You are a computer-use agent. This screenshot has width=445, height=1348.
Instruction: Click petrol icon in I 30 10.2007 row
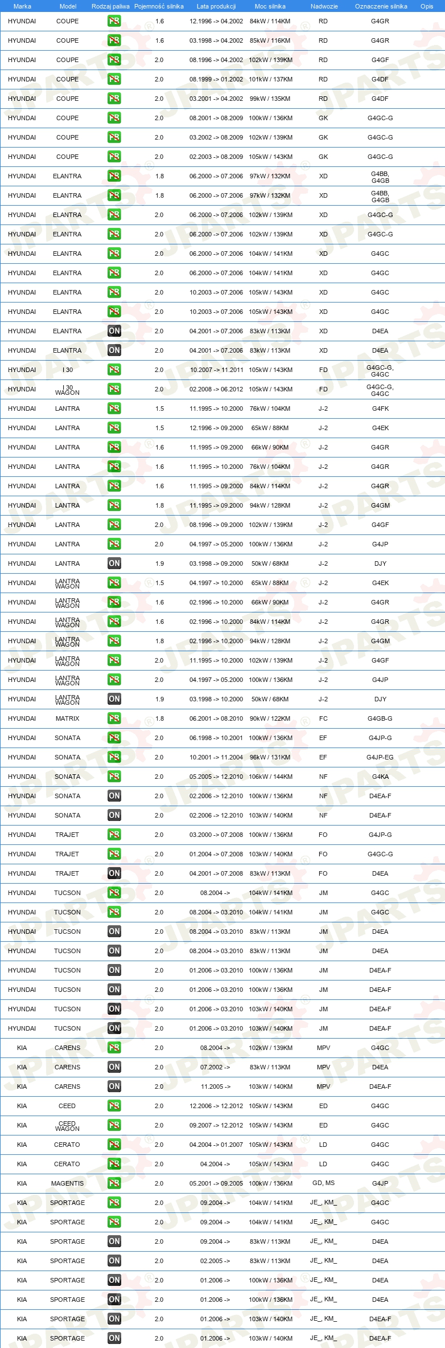114,370
